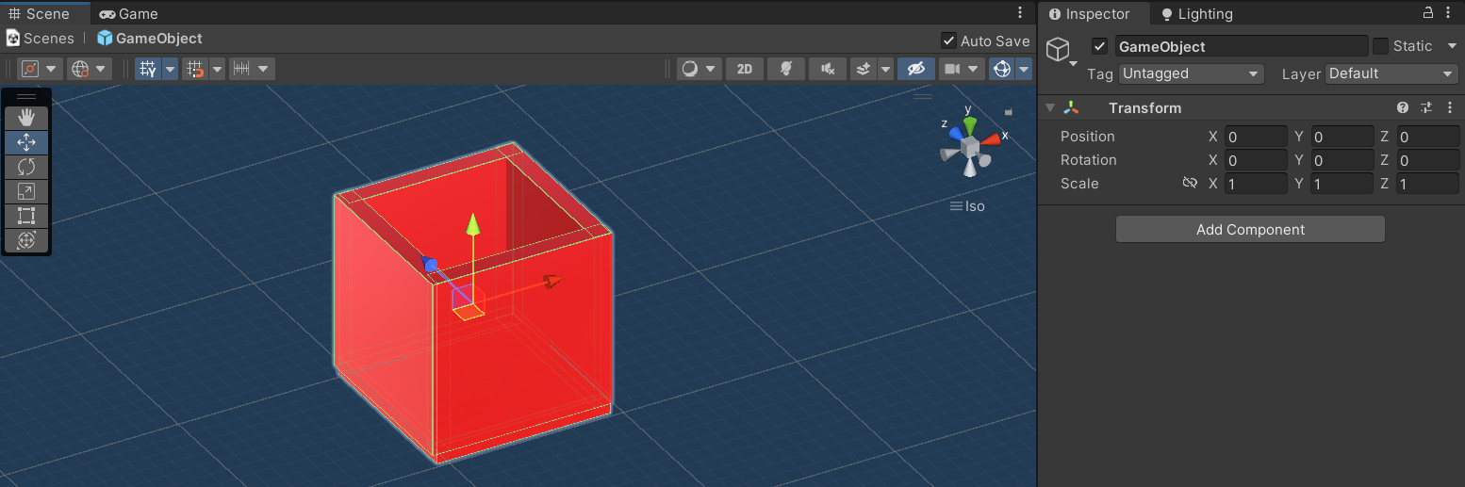The image size is (1465, 487).
Task: Open the Transform component help icon
Action: coord(1403,108)
